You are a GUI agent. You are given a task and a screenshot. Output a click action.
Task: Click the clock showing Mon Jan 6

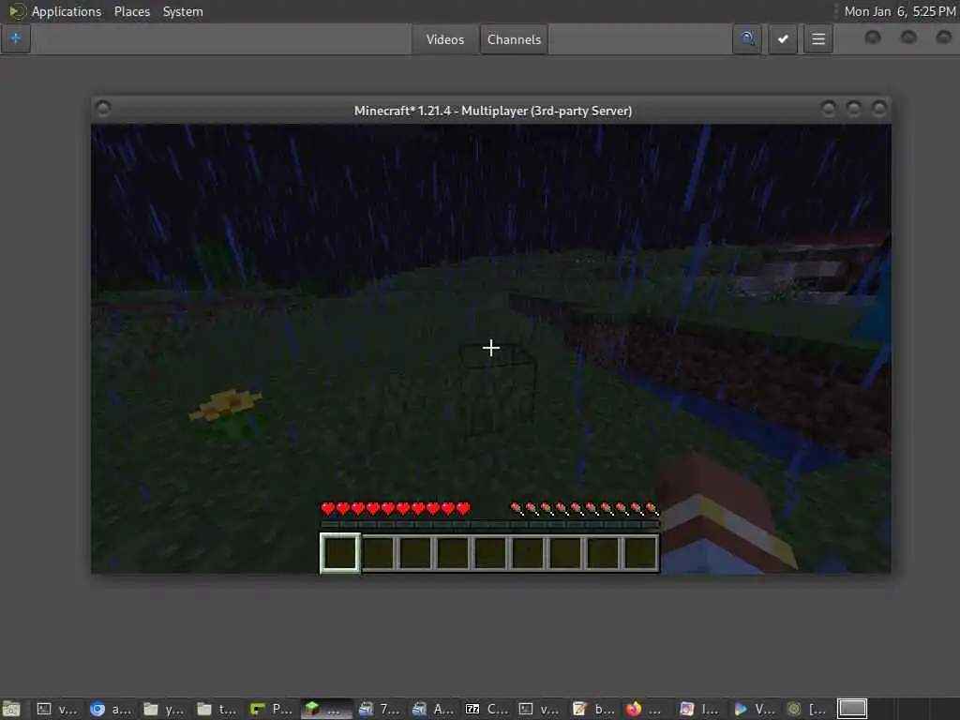(899, 11)
